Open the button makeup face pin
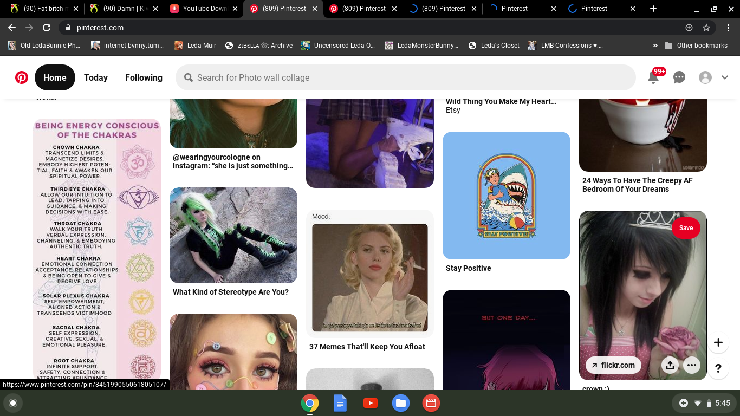 click(233, 352)
